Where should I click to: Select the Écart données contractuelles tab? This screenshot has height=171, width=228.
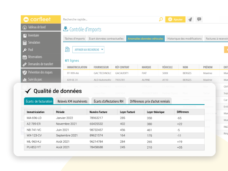(x=106, y=39)
